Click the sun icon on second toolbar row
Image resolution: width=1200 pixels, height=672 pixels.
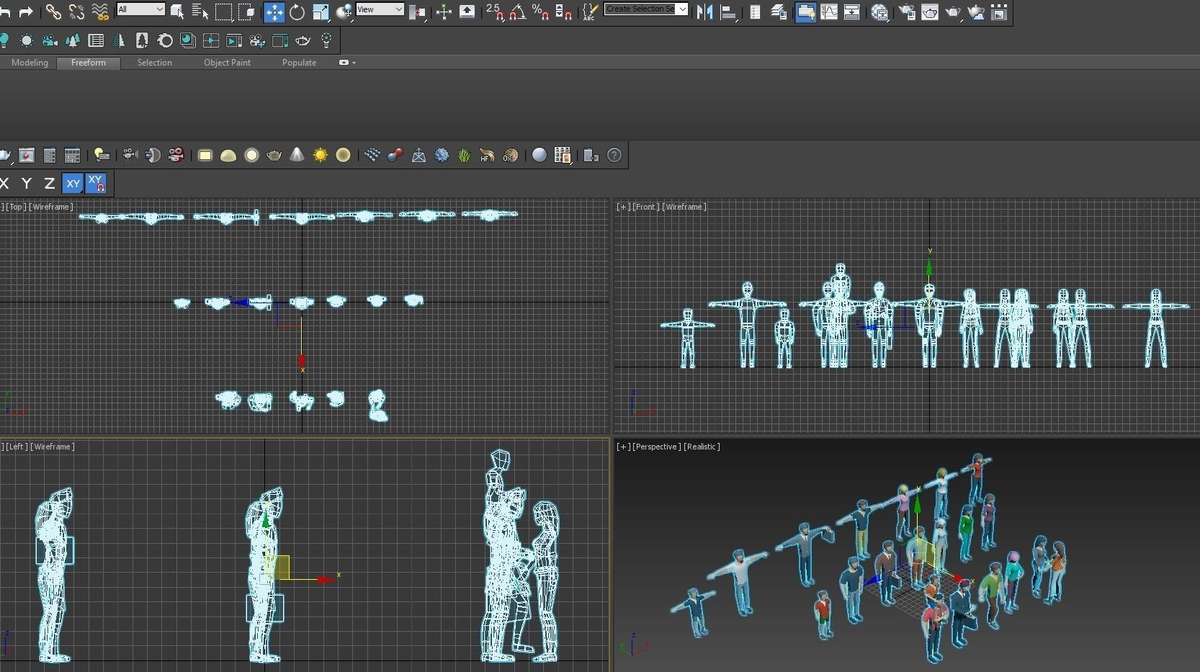coord(27,40)
